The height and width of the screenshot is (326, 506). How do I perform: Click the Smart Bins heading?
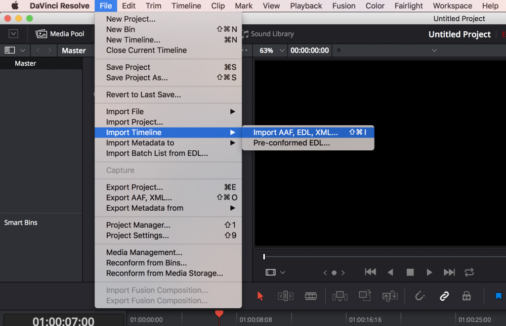(x=21, y=223)
